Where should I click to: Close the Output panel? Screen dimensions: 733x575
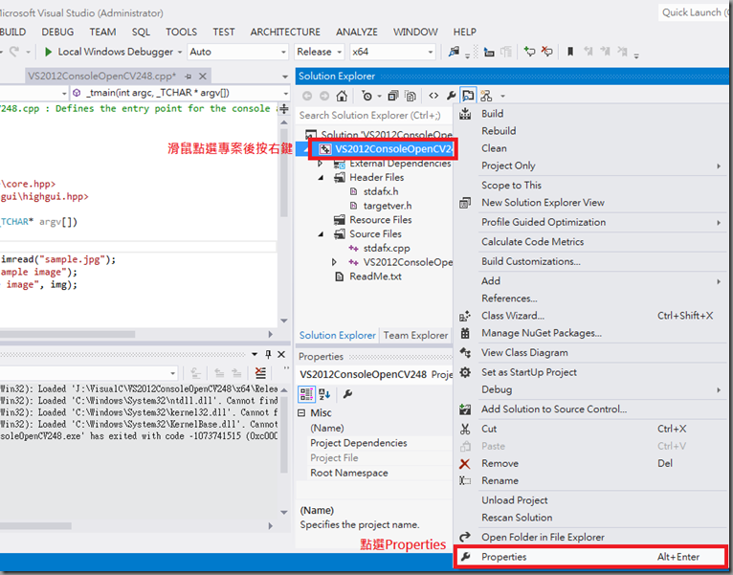click(x=281, y=354)
